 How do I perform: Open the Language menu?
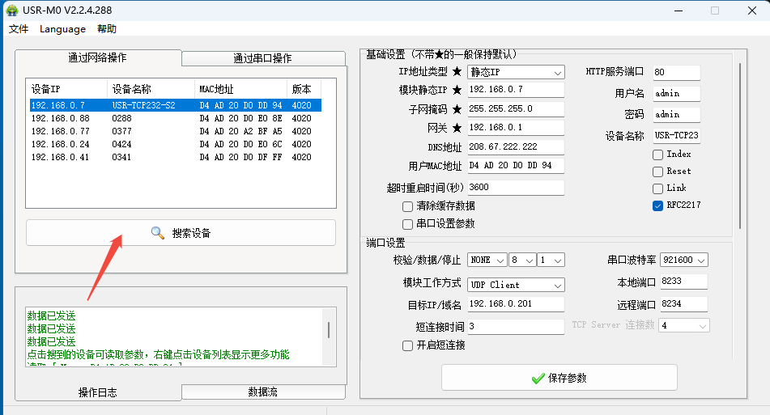[x=62, y=29]
